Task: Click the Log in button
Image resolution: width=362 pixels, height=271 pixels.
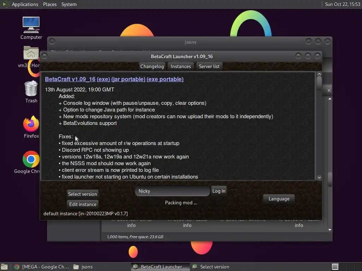Action: [219, 191]
